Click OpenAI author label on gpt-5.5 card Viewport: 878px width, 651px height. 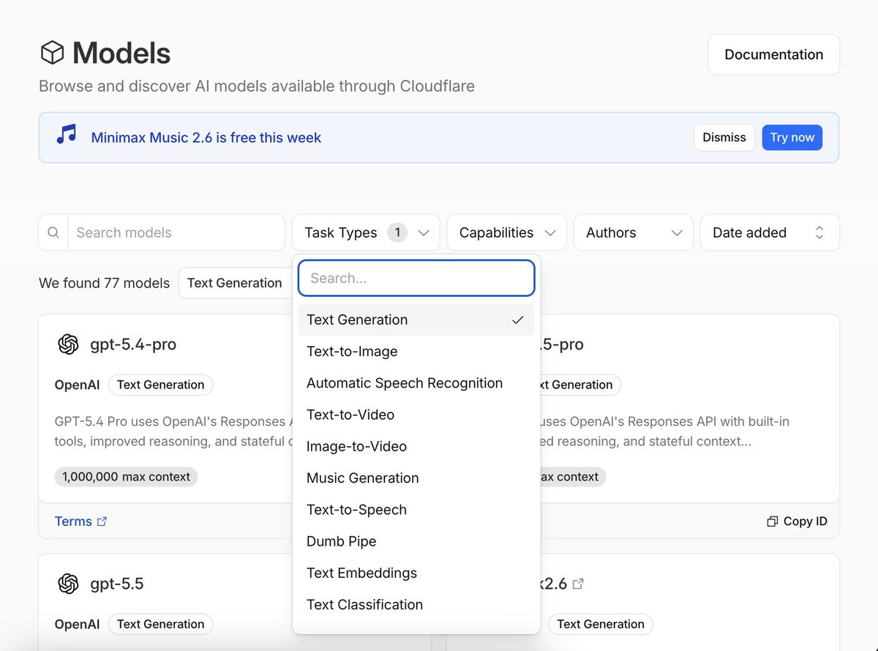pos(77,624)
